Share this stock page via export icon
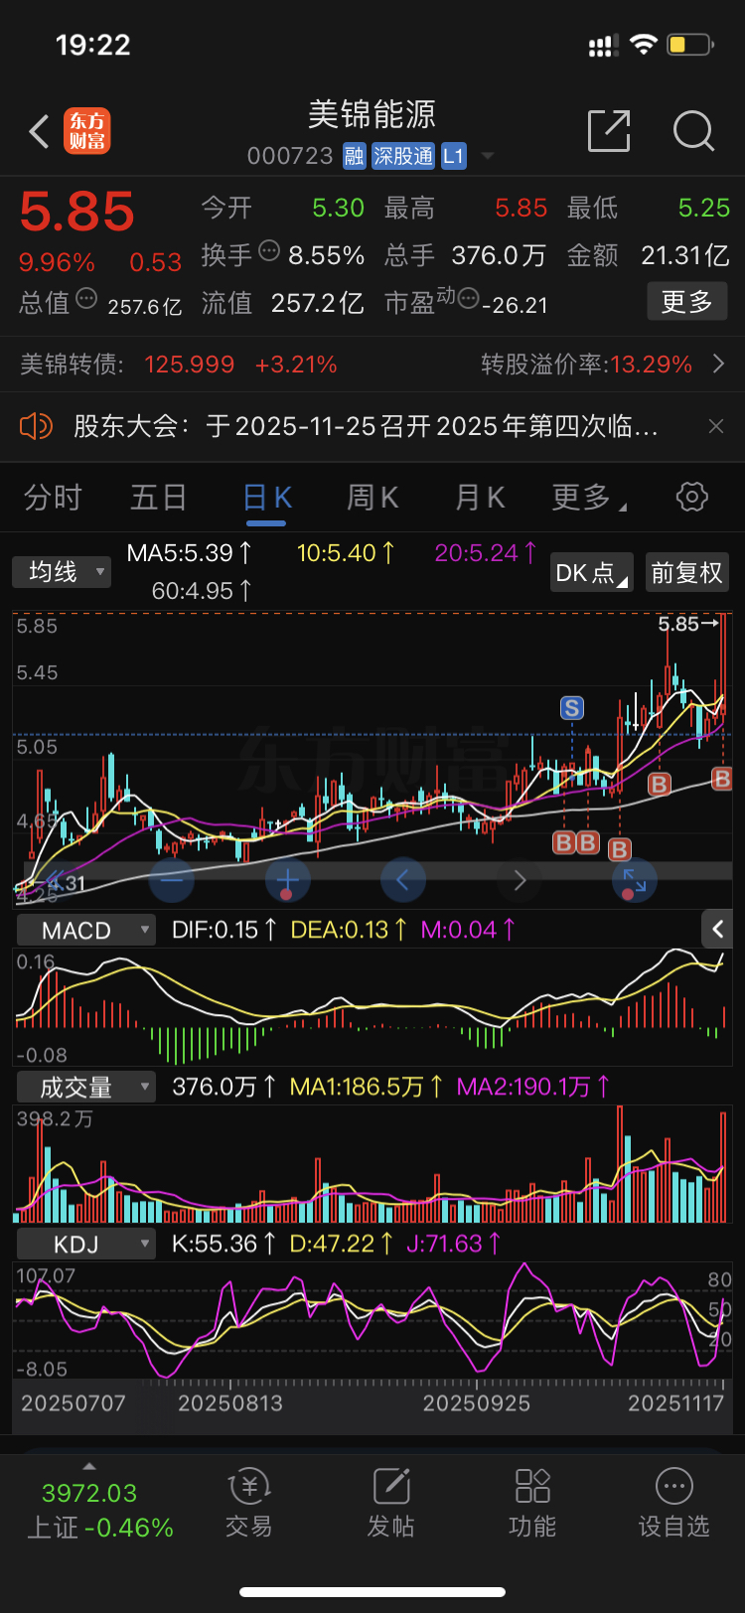 [x=609, y=131]
